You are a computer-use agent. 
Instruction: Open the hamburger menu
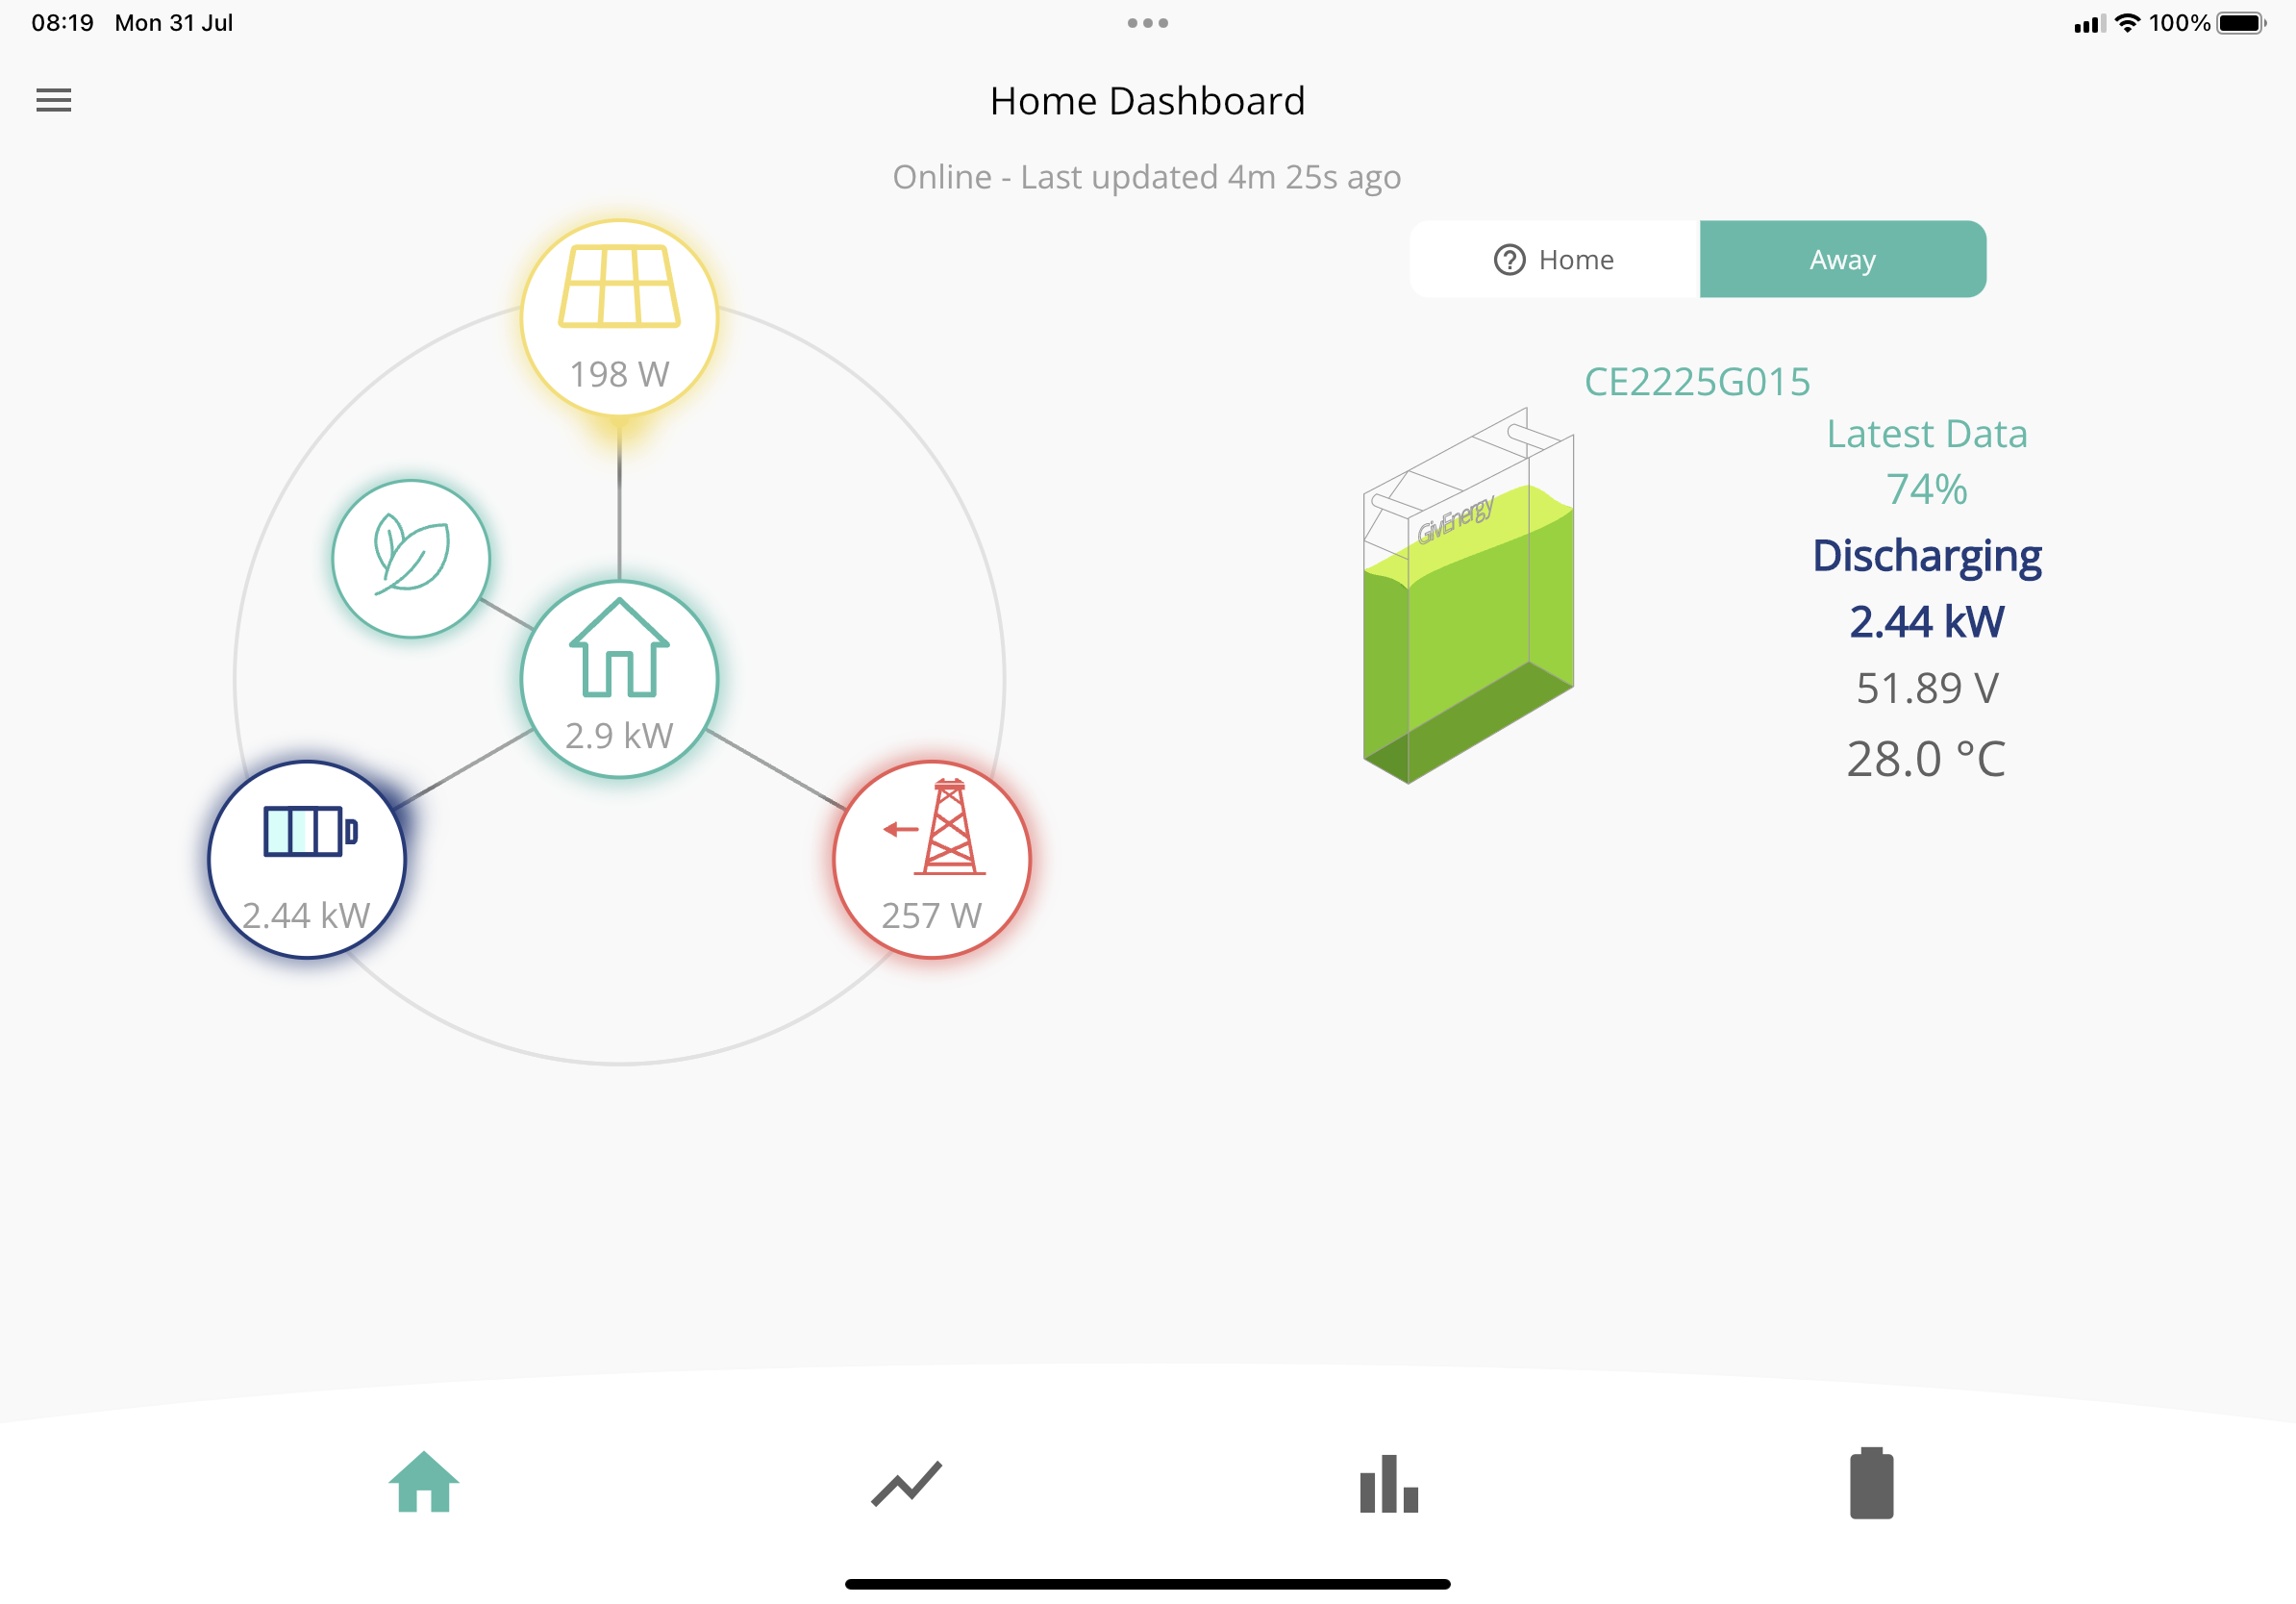tap(54, 100)
